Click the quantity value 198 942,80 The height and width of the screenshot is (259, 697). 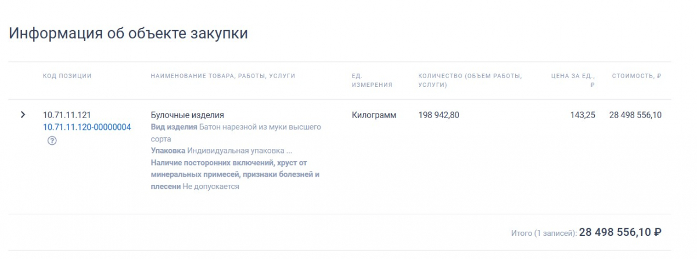click(439, 115)
